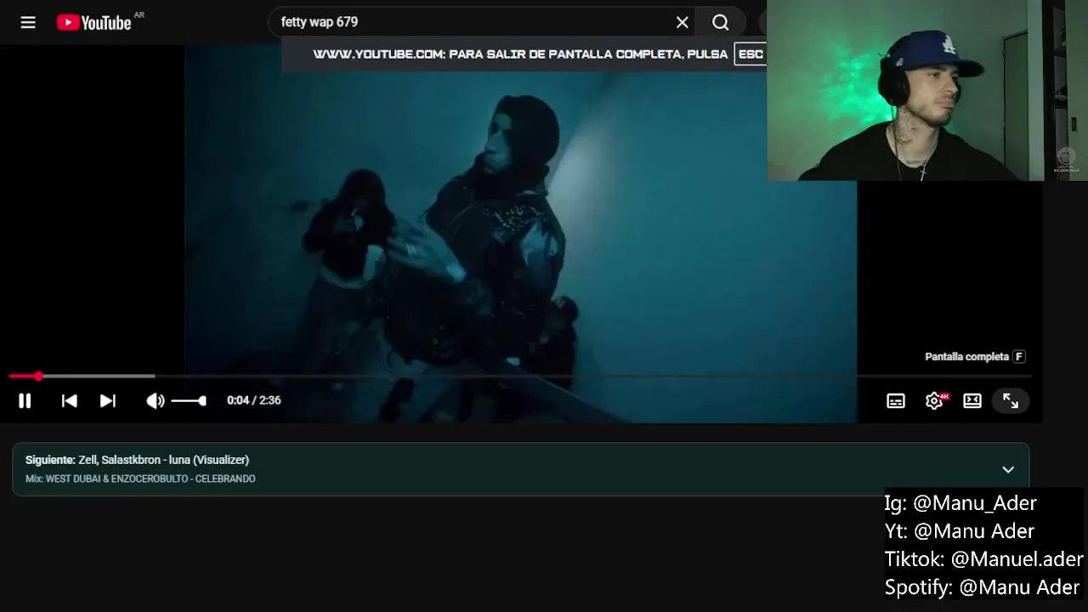Open the next video 'Zell, Salastkbron - luna (Visualizer)'

[x=163, y=460]
